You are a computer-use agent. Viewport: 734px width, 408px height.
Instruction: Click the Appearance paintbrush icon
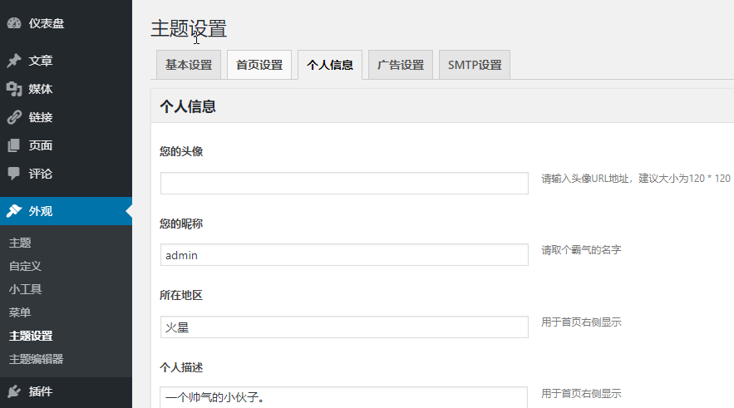pos(14,211)
